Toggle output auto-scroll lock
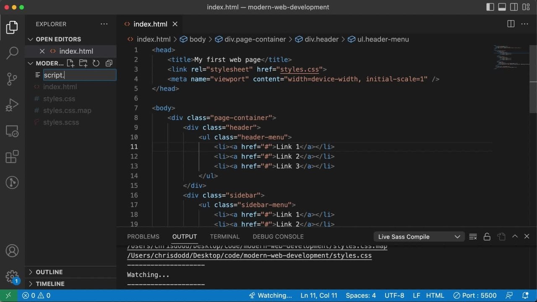 tap(487, 237)
